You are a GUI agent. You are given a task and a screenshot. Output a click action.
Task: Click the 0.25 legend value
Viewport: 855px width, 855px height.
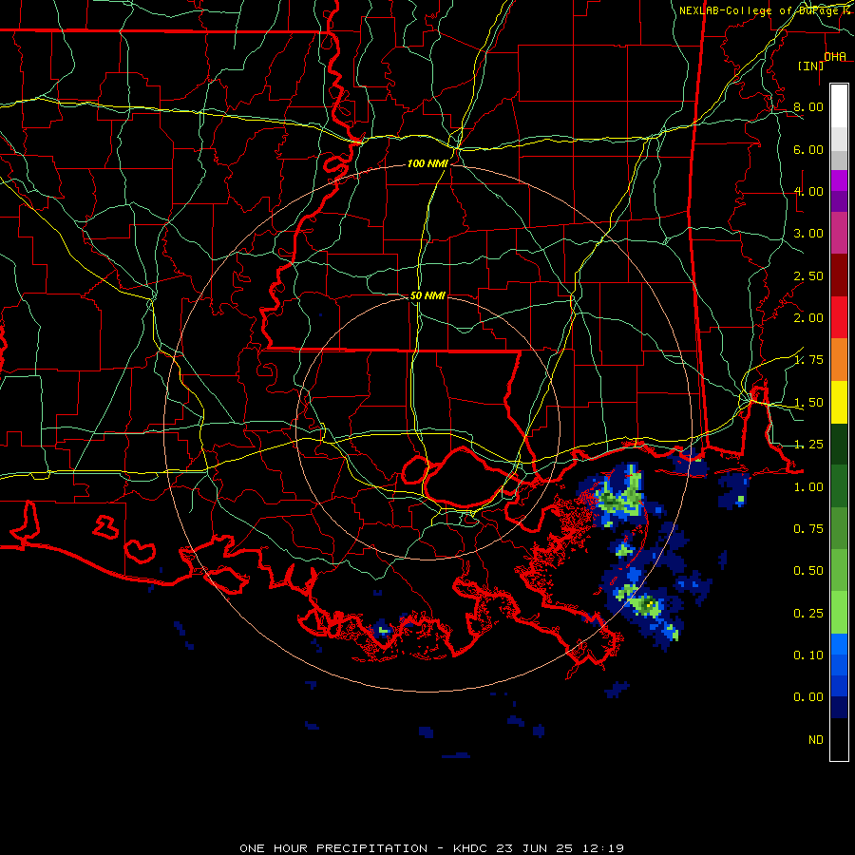tap(808, 614)
